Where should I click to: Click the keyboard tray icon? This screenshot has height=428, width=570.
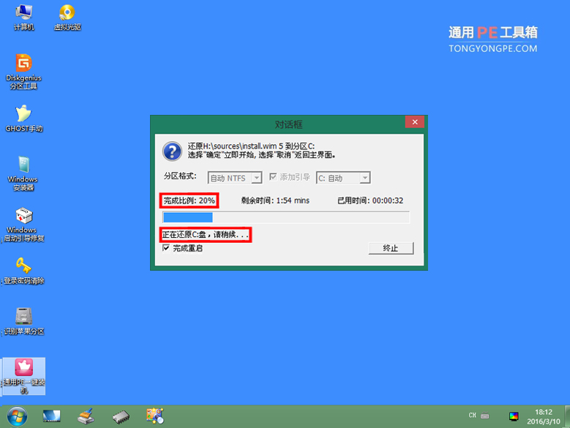coord(485,416)
